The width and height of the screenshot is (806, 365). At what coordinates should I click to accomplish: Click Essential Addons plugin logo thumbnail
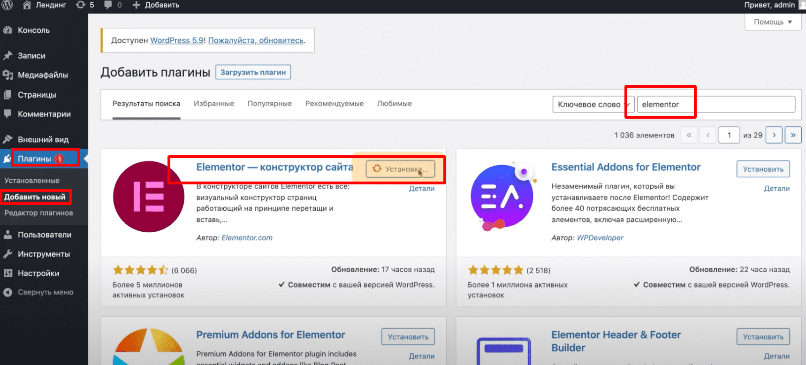pyautogui.click(x=503, y=197)
